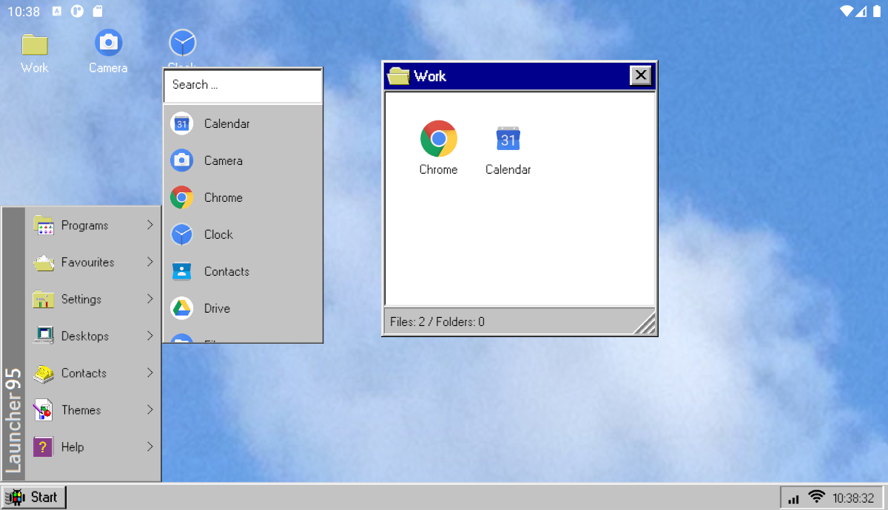Expand the Contacts submenu arrow
Screen dimensions: 888x510
point(150,373)
